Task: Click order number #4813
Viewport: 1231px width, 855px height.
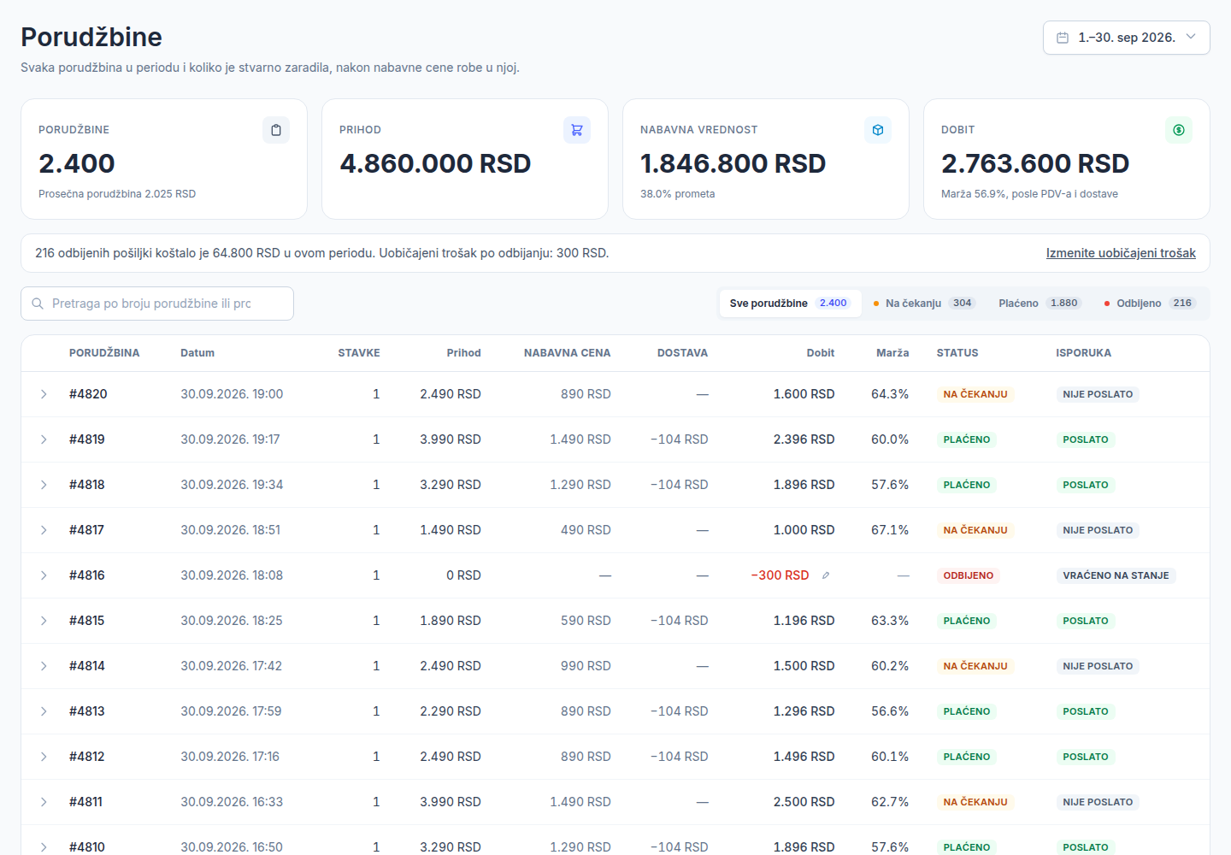Action: coord(86,711)
